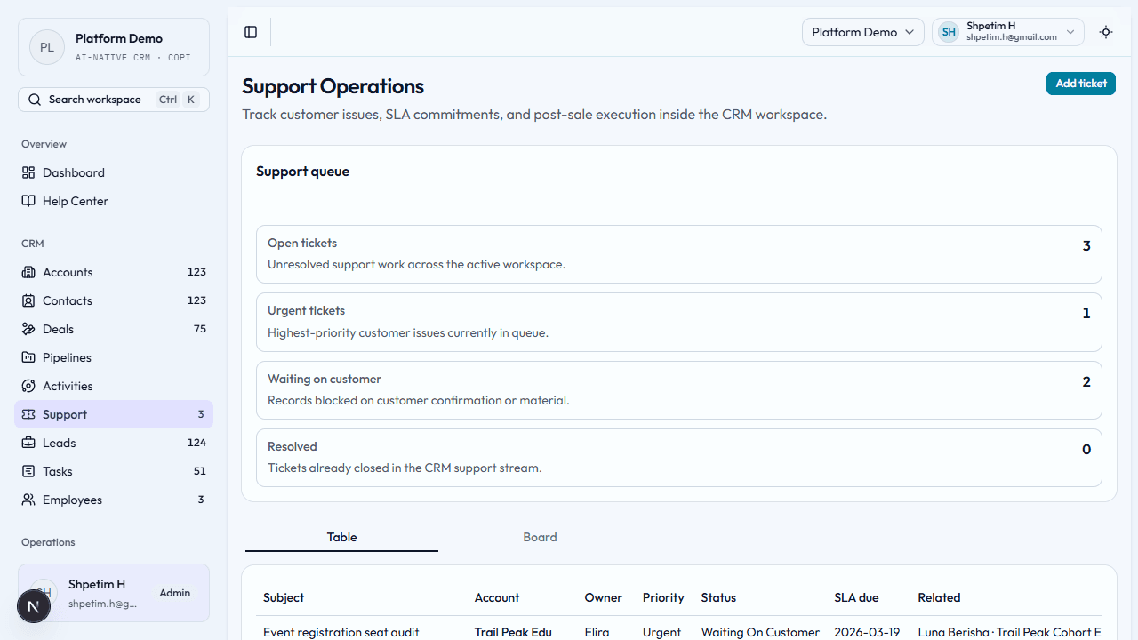Click the round N badge button
This screenshot has width=1138, height=640.
coord(34,606)
